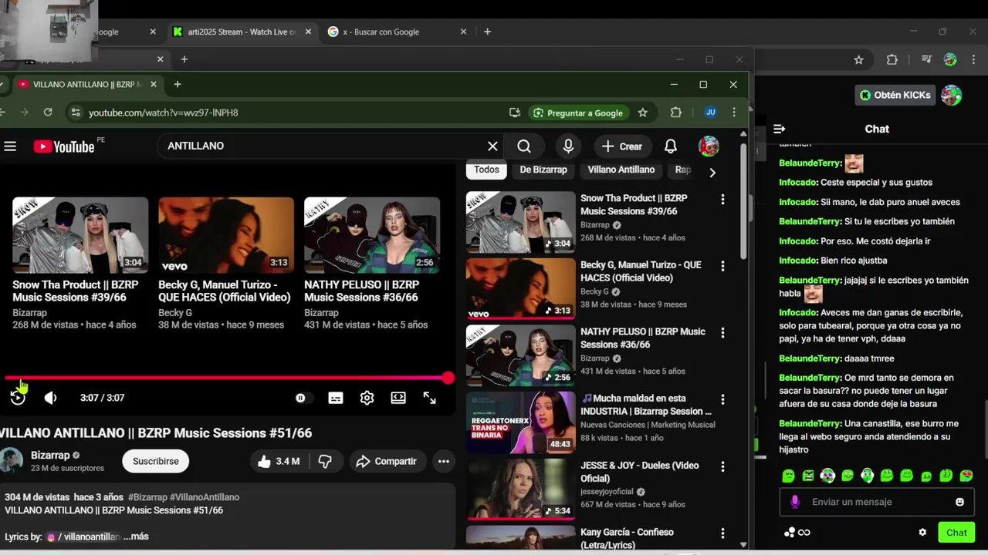
Task: Open options for Becky G sidebar video
Action: 722,266
